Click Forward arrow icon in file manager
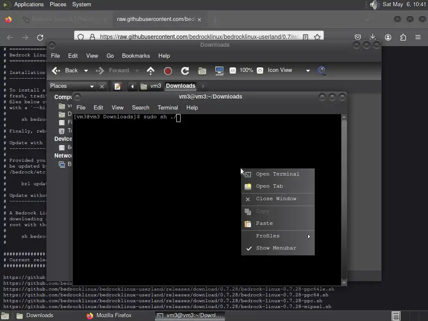This screenshot has height=321, width=428. pyautogui.click(x=100, y=71)
